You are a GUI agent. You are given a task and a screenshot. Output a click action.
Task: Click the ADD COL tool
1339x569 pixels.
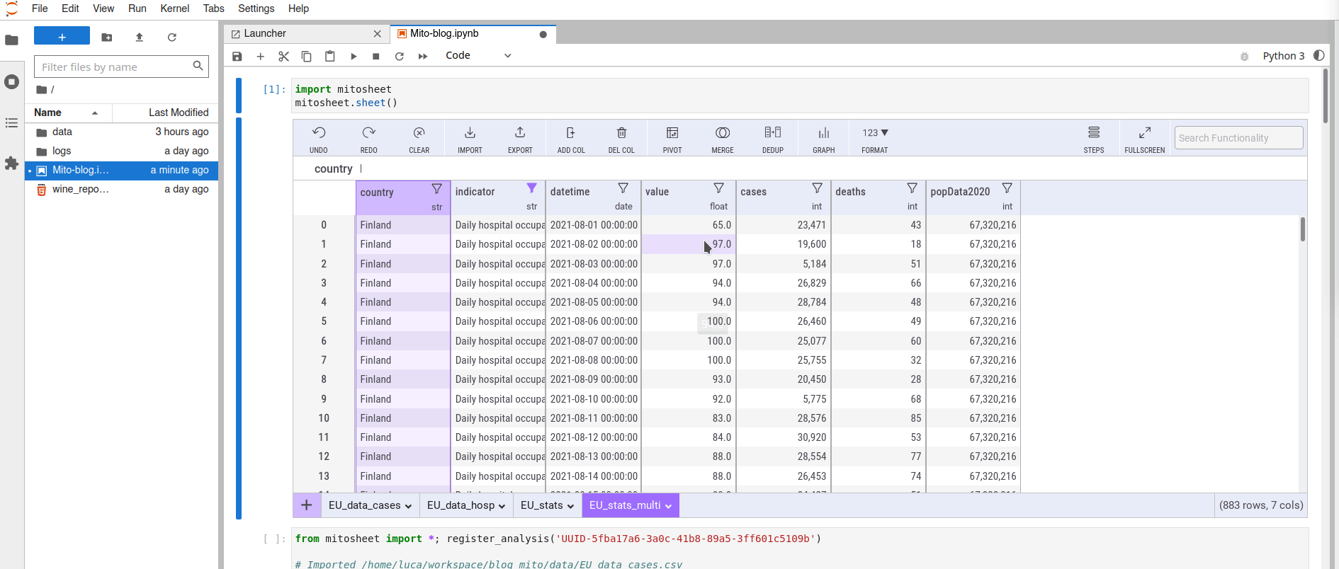tap(571, 139)
